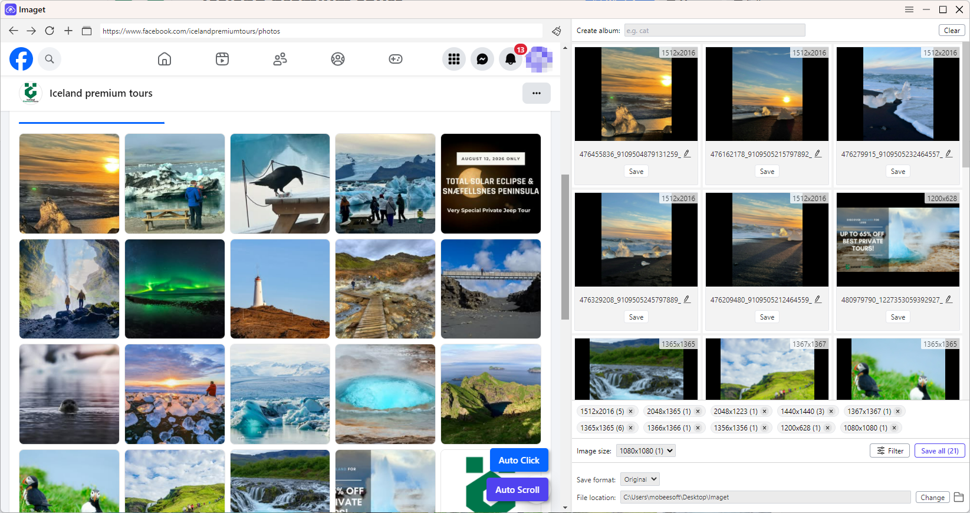Click the Facebook logo
Viewport: 970px width, 513px height.
[21, 59]
